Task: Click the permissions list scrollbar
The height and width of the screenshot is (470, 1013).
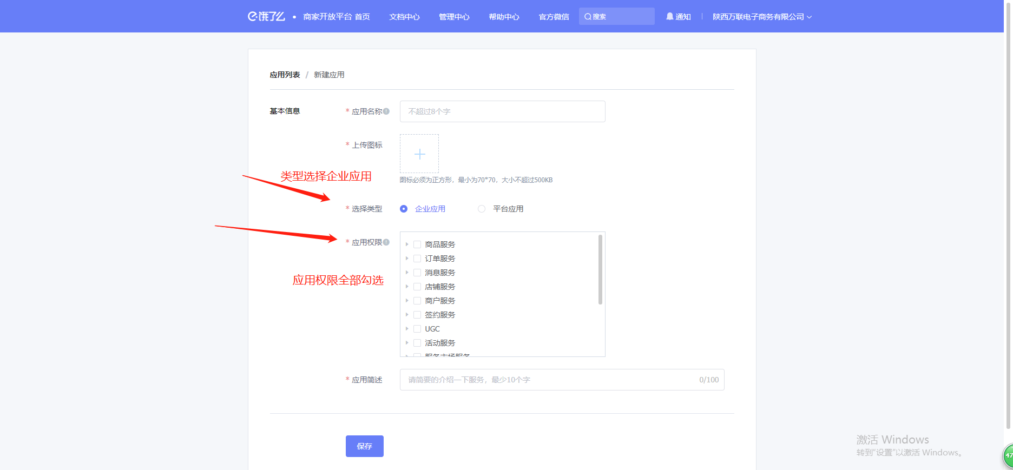Action: (x=600, y=269)
